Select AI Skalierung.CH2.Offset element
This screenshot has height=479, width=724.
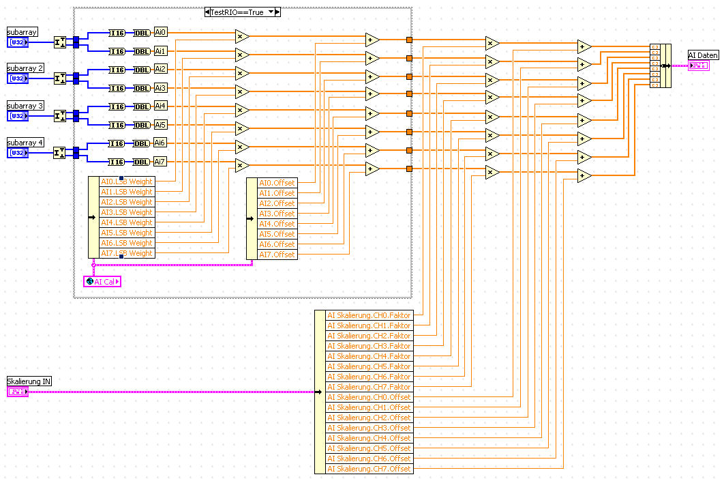(x=369, y=418)
